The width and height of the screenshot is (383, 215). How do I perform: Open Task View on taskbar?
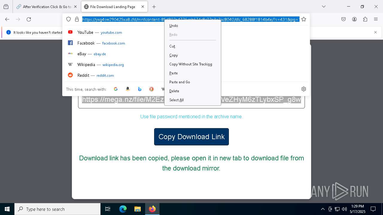click(x=108, y=209)
